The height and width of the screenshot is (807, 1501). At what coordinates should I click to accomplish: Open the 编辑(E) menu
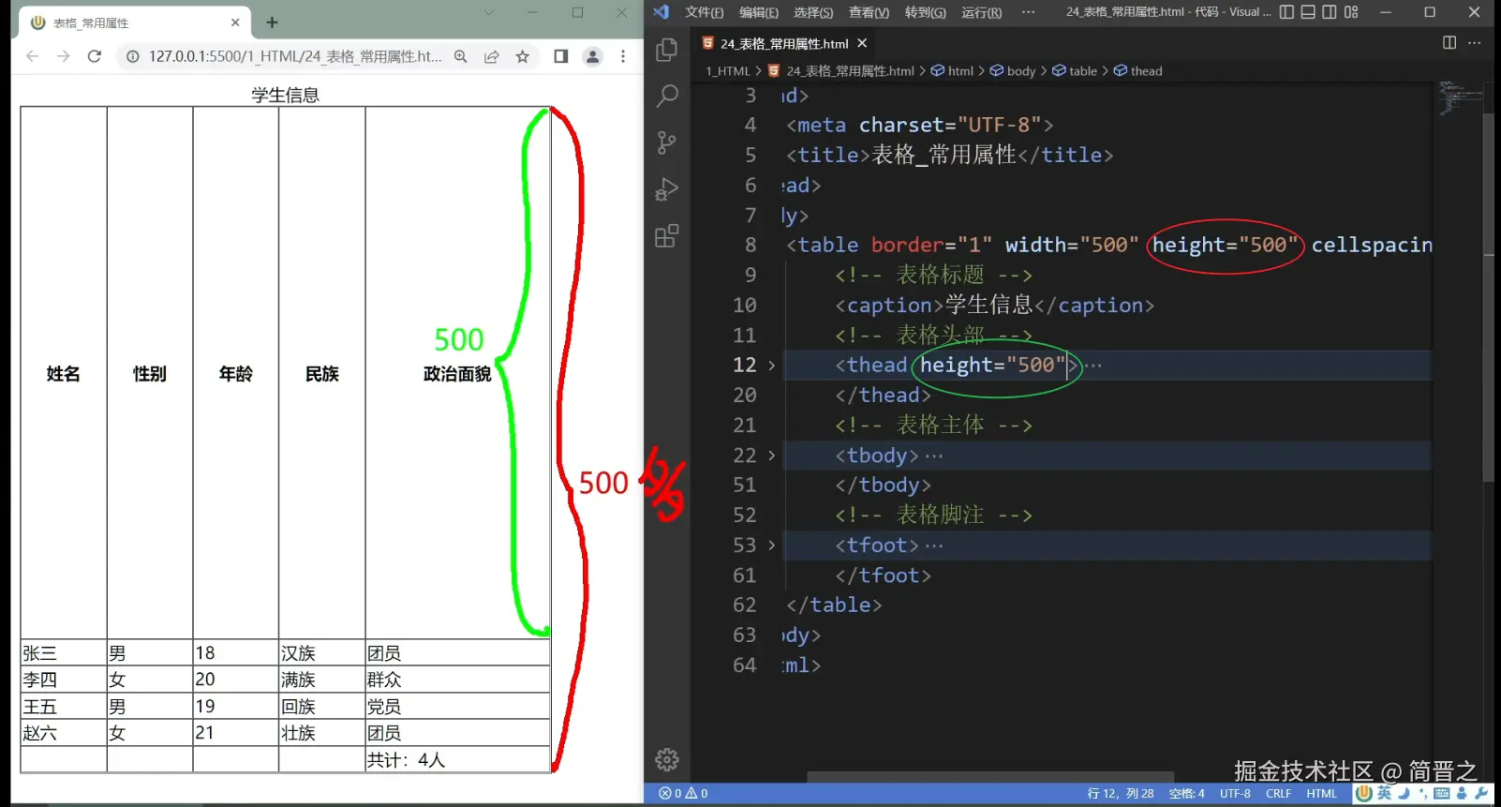point(759,12)
